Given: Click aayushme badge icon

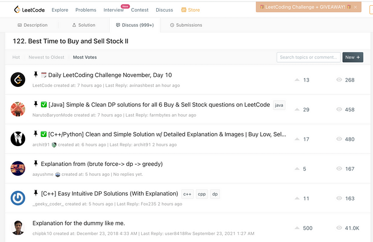Looking at the screenshot, I should (x=58, y=174).
